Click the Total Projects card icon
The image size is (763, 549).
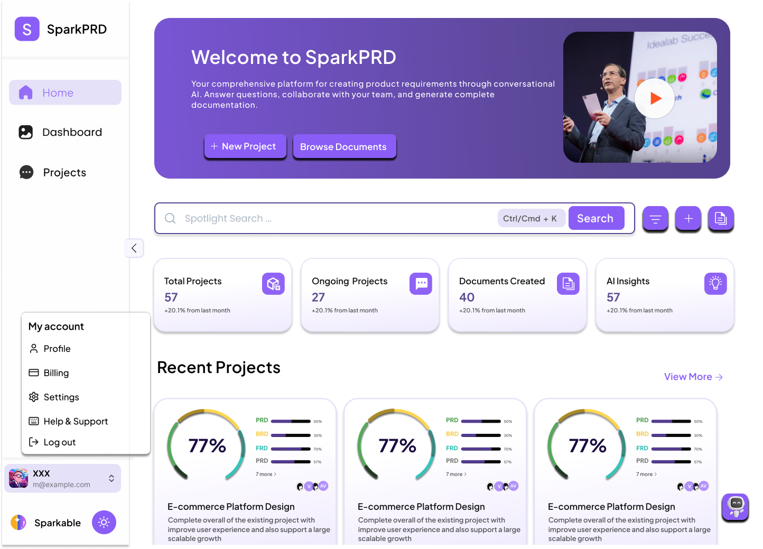click(273, 284)
